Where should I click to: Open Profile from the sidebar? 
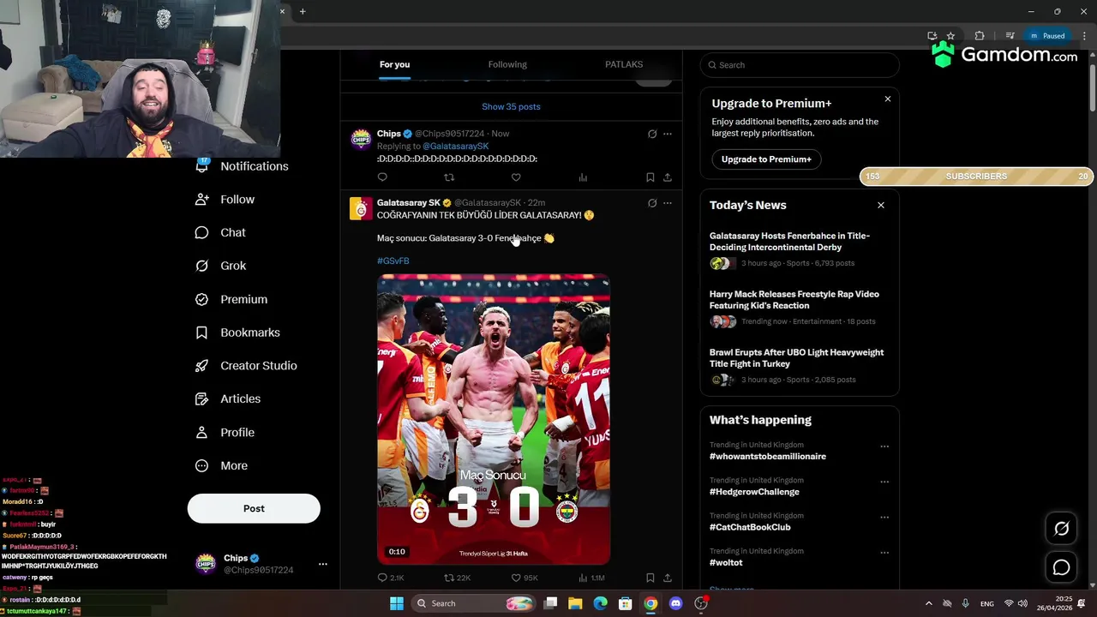(x=225, y=433)
